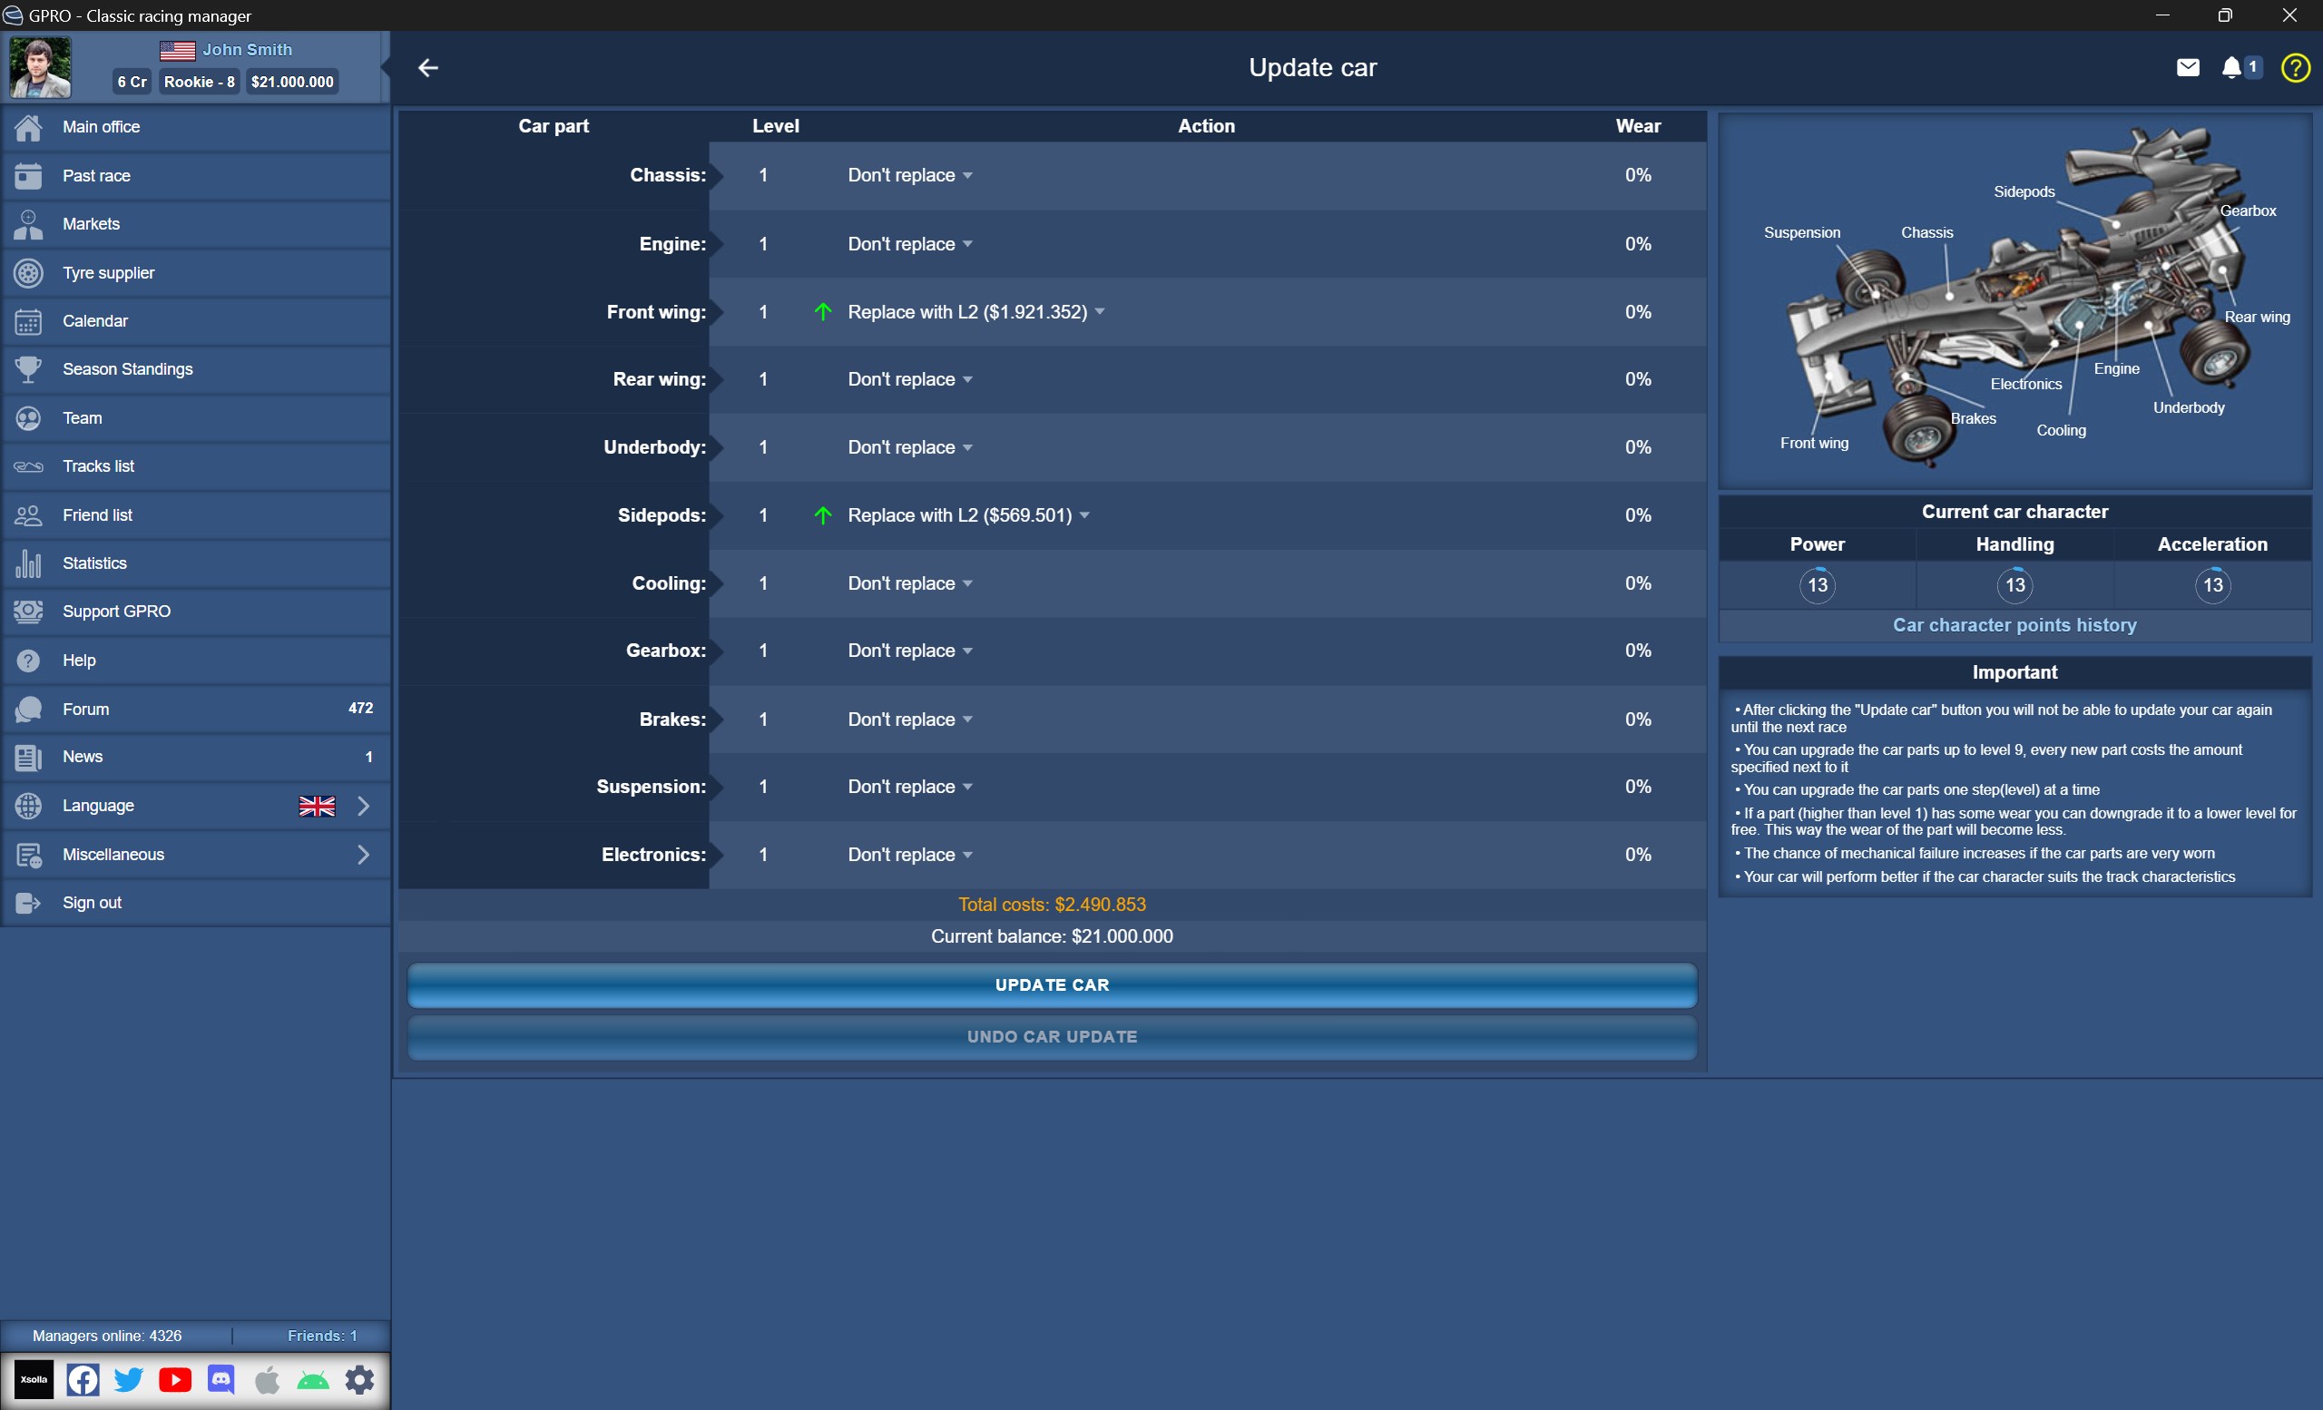Click the YouTube icon
This screenshot has height=1410, width=2323.
point(174,1380)
